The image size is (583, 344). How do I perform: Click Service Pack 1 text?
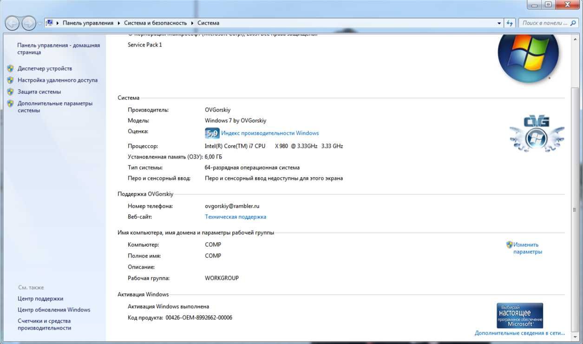click(x=145, y=45)
